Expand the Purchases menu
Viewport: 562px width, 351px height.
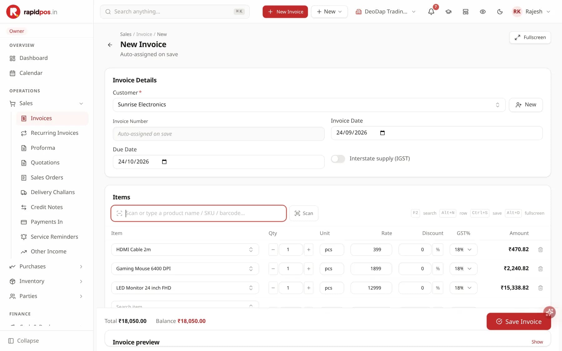(47, 266)
